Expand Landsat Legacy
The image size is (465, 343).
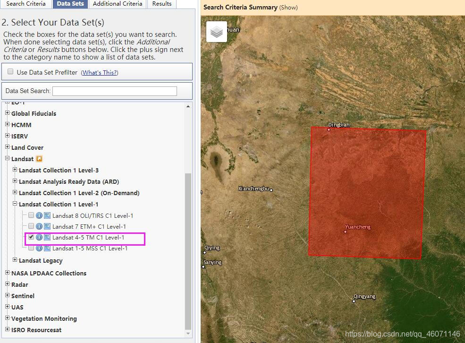[15, 260]
